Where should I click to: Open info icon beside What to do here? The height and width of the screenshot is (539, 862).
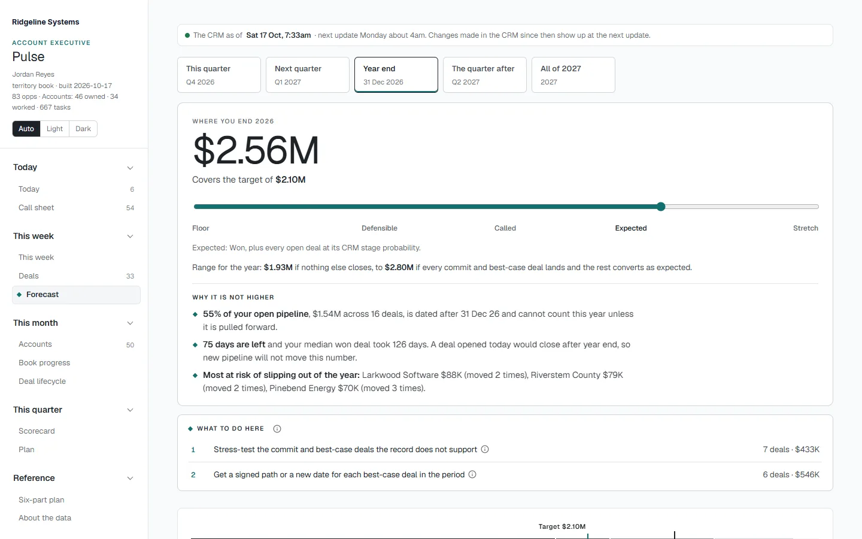click(277, 429)
